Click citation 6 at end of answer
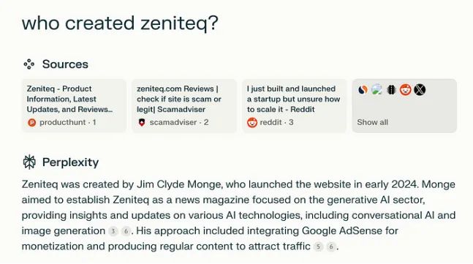 [x=331, y=246]
